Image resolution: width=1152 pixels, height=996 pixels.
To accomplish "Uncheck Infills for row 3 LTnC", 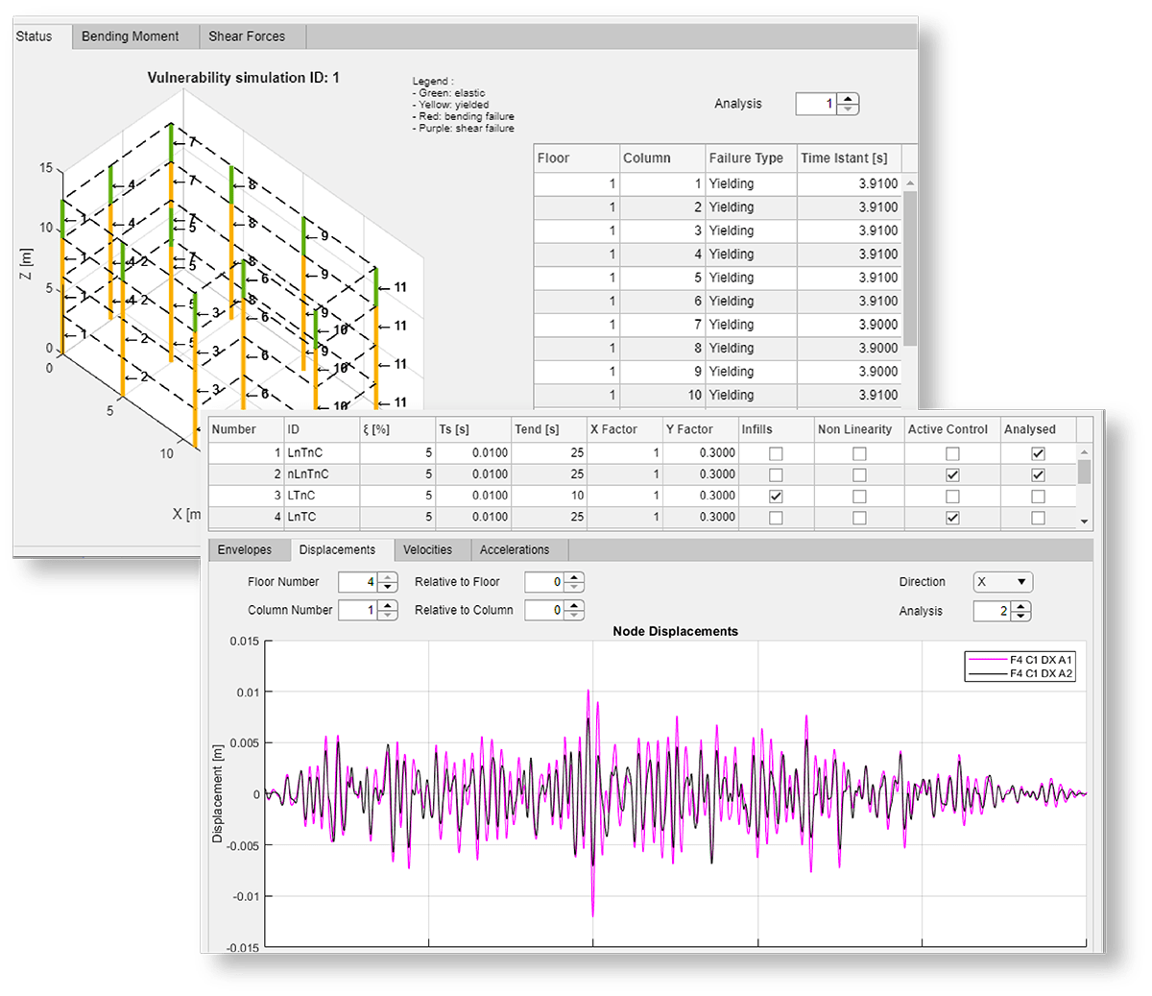I will (776, 497).
